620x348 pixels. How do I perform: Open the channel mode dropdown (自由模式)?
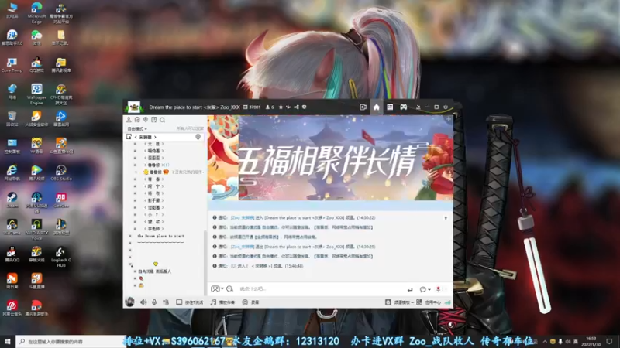(x=137, y=129)
